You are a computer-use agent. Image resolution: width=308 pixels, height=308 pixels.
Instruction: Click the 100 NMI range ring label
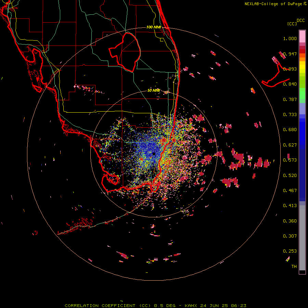pyautogui.click(x=154, y=27)
